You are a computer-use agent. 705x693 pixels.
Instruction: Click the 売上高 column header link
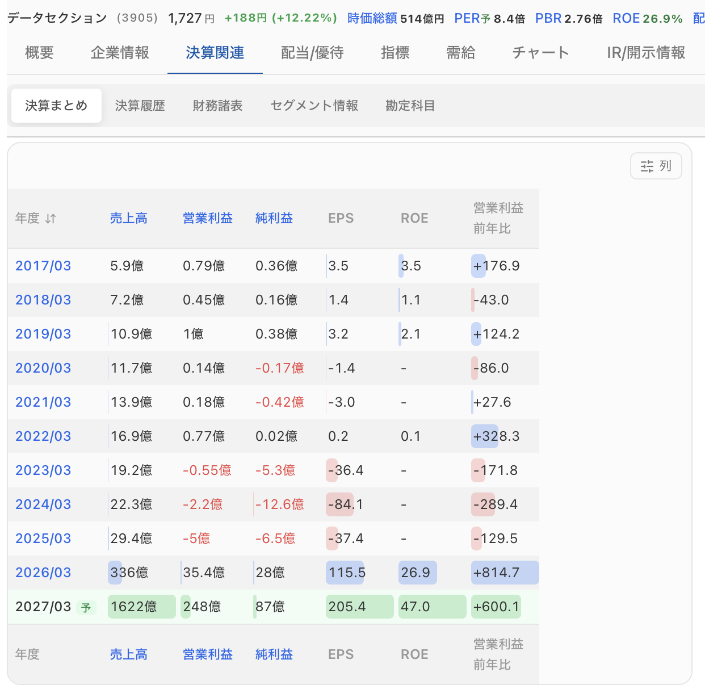(129, 218)
